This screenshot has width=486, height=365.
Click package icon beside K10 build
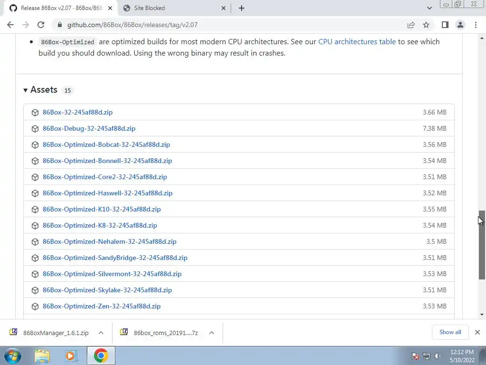35,209
